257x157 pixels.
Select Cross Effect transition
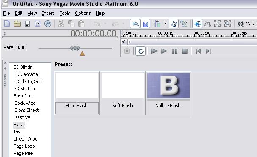click(26, 110)
